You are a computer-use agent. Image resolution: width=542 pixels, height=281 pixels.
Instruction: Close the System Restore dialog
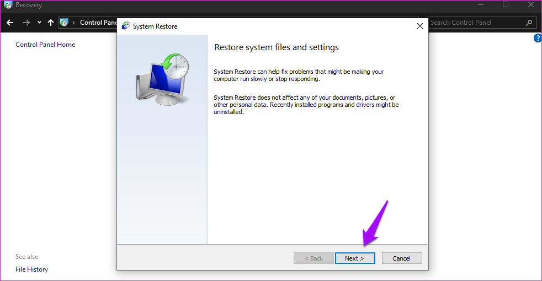[419, 26]
